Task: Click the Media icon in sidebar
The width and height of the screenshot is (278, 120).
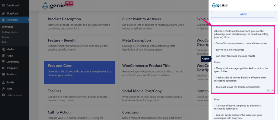Action: point(3,49)
